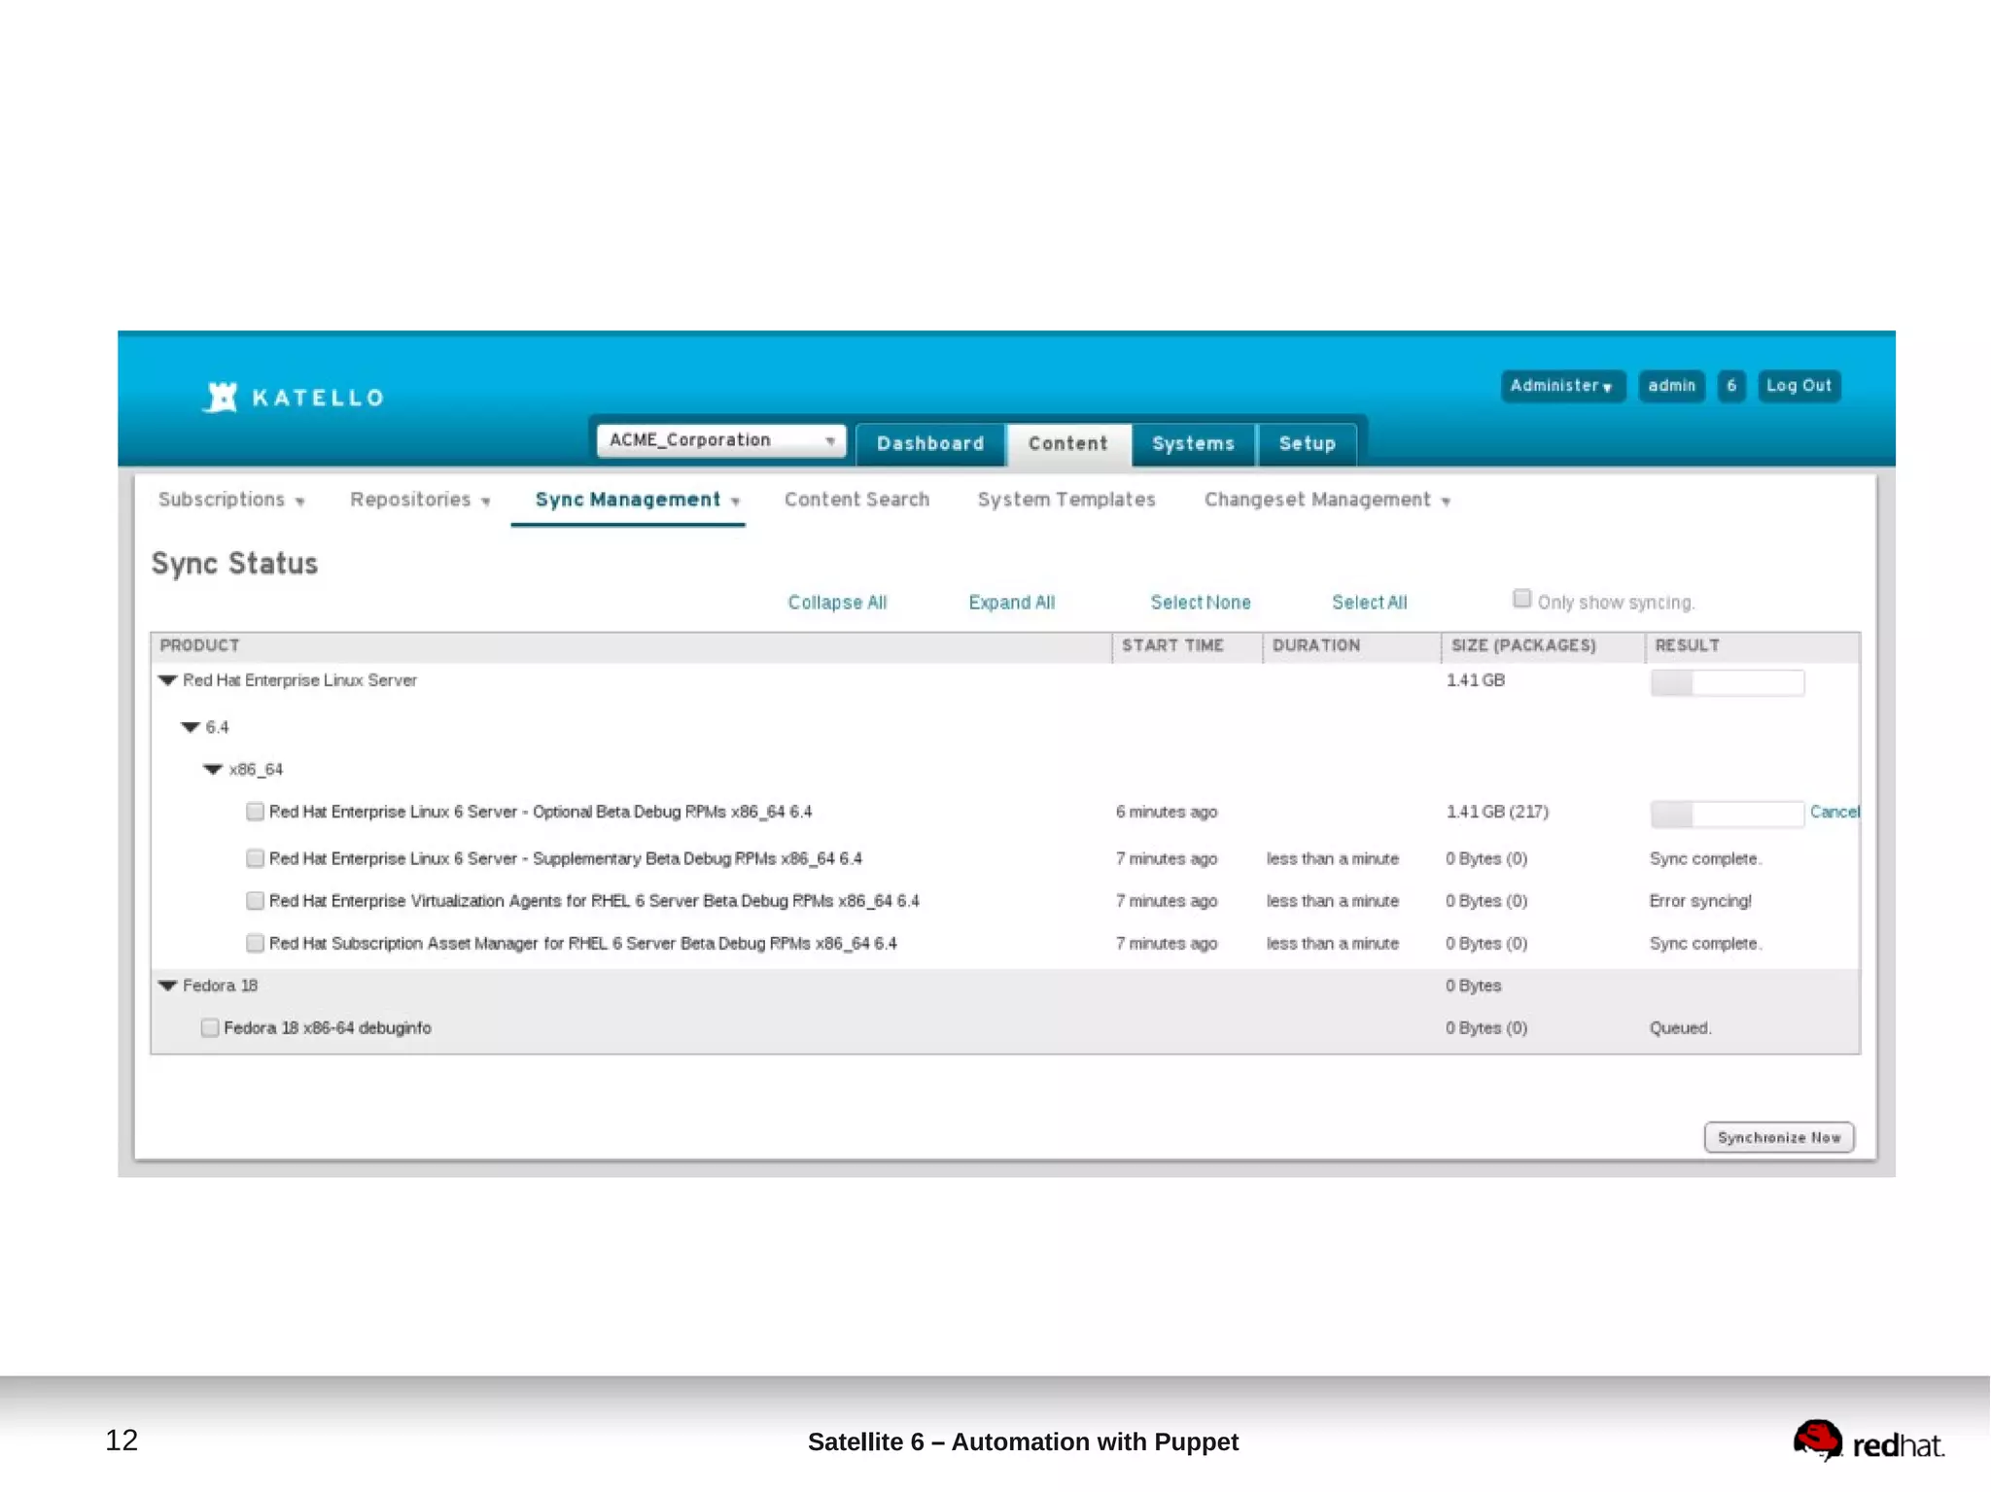The image size is (1991, 1492).
Task: Check the Optional Beta Debug RPMs repository
Action: click(255, 812)
